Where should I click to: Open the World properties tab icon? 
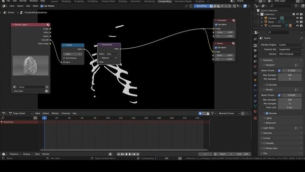255,67
